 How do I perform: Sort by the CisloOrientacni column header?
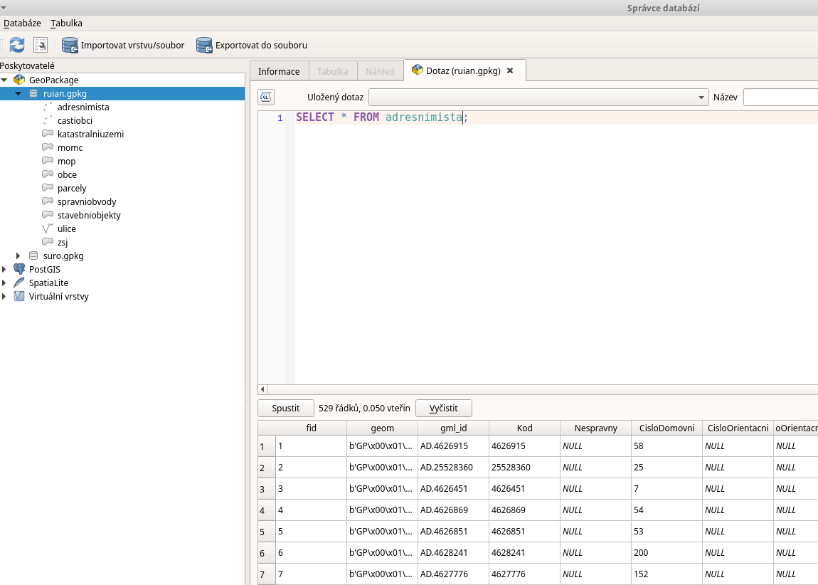738,428
